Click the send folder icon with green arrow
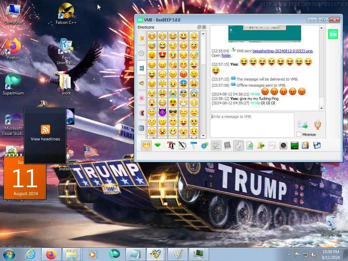Viewport: 348px width, 261px height. pos(261,145)
